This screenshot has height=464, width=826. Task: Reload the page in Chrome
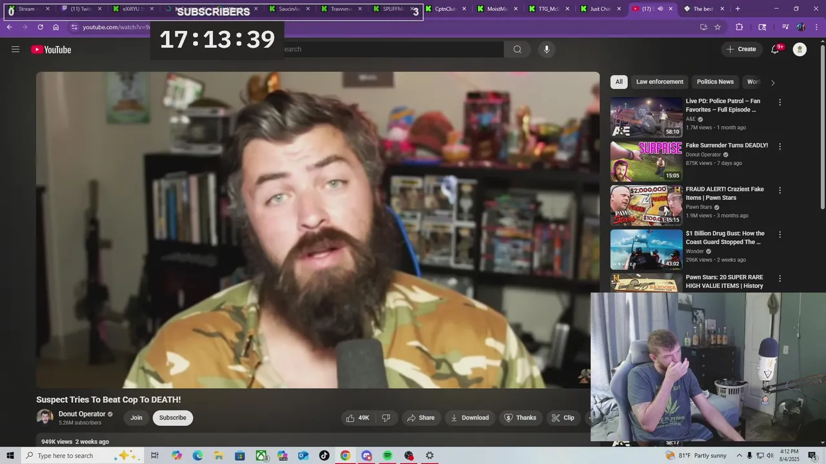(40, 27)
